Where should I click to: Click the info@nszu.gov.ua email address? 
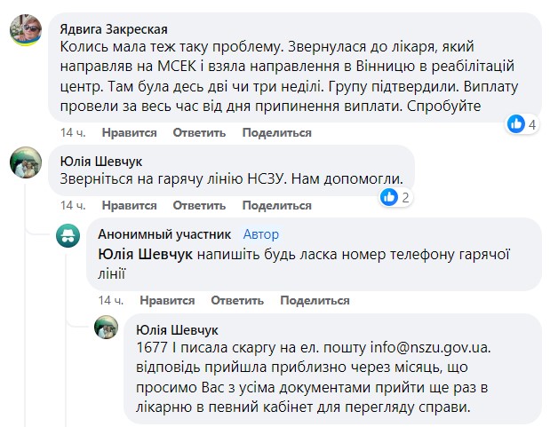[x=429, y=347]
